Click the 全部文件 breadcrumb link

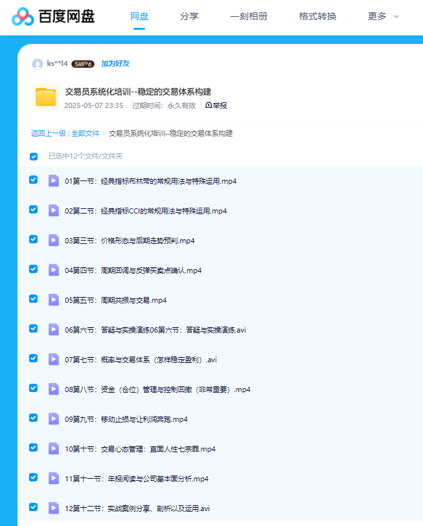coord(86,133)
